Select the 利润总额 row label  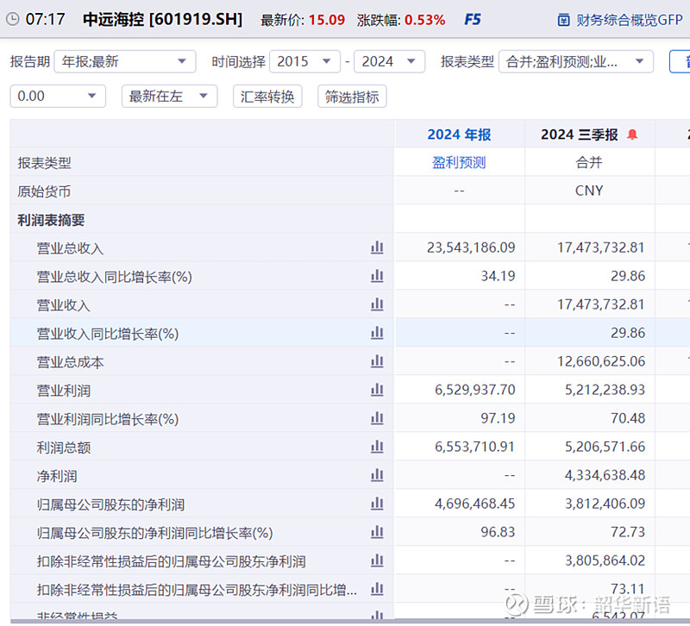pos(64,448)
